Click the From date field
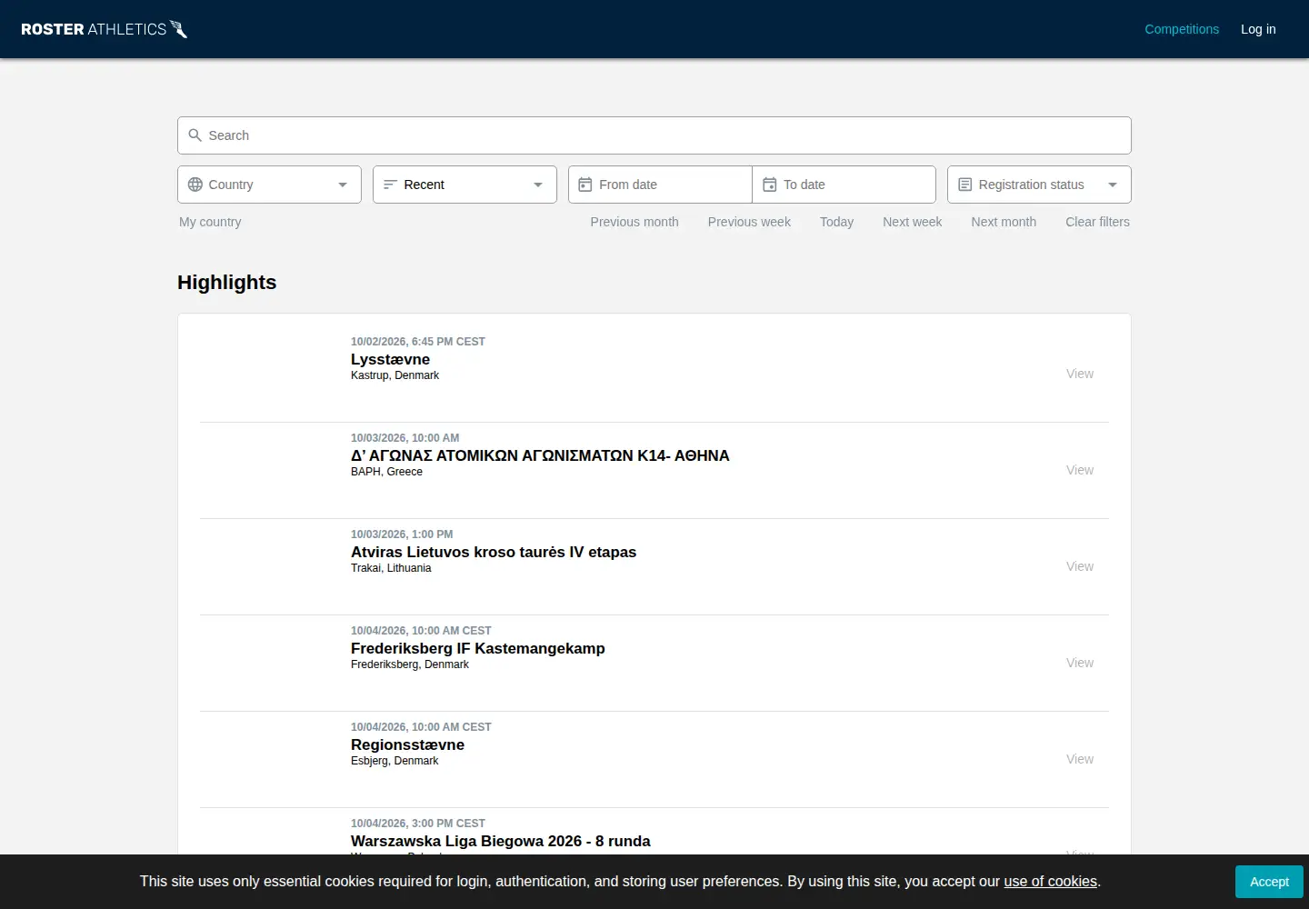The image size is (1309, 909). (660, 185)
